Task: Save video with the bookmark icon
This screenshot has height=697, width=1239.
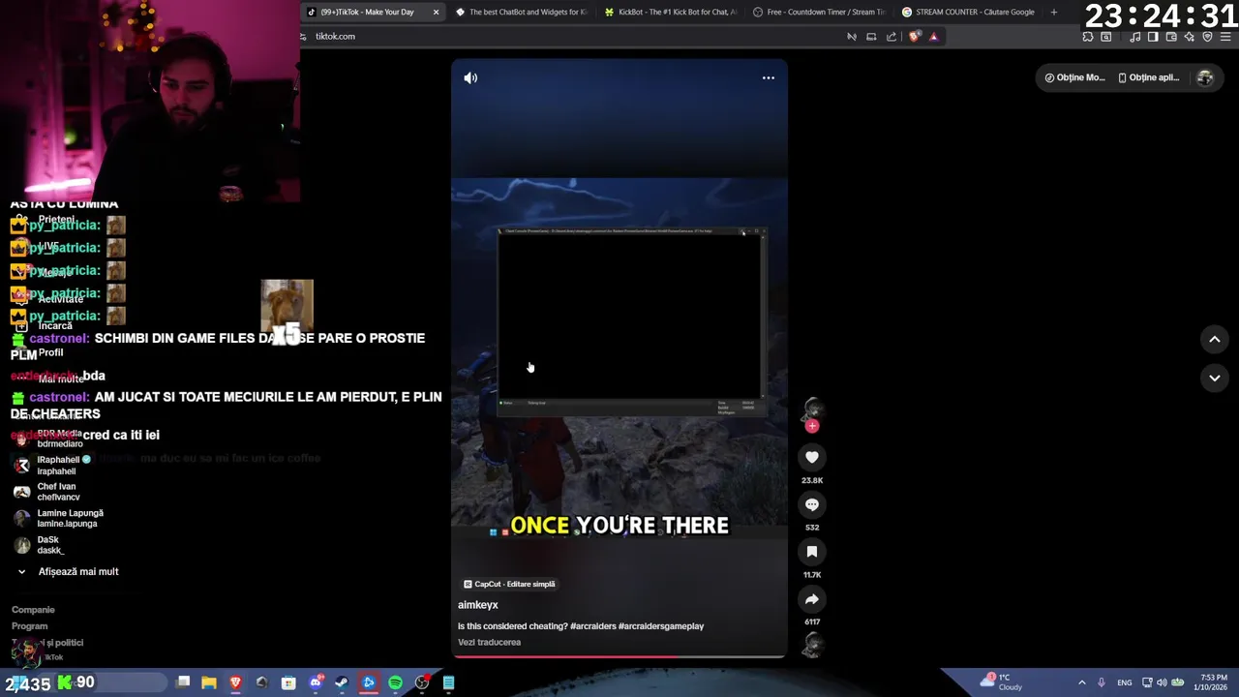Action: point(812,552)
